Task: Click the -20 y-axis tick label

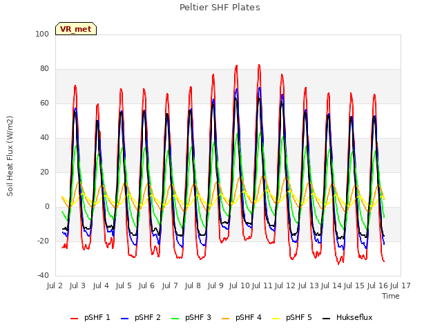Action: click(x=43, y=241)
